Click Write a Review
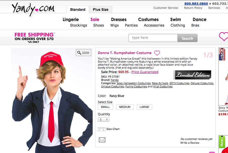The width and height of the screenshot is (228, 153). coord(190,143)
